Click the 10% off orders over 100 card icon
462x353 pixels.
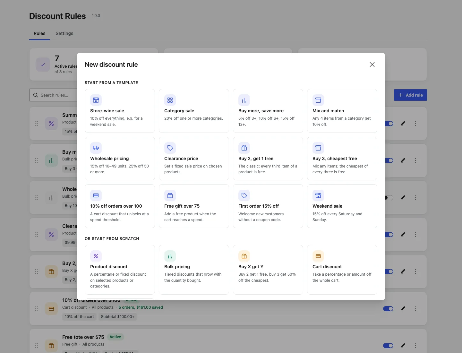(96, 195)
